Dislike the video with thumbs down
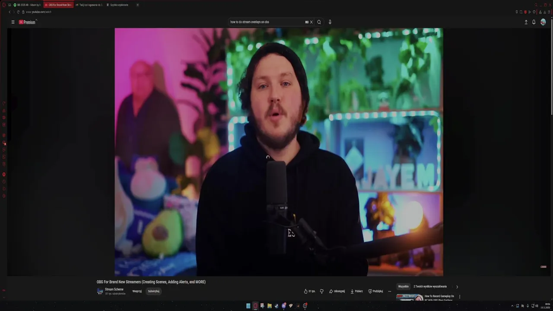Image resolution: width=553 pixels, height=311 pixels. (x=321, y=291)
